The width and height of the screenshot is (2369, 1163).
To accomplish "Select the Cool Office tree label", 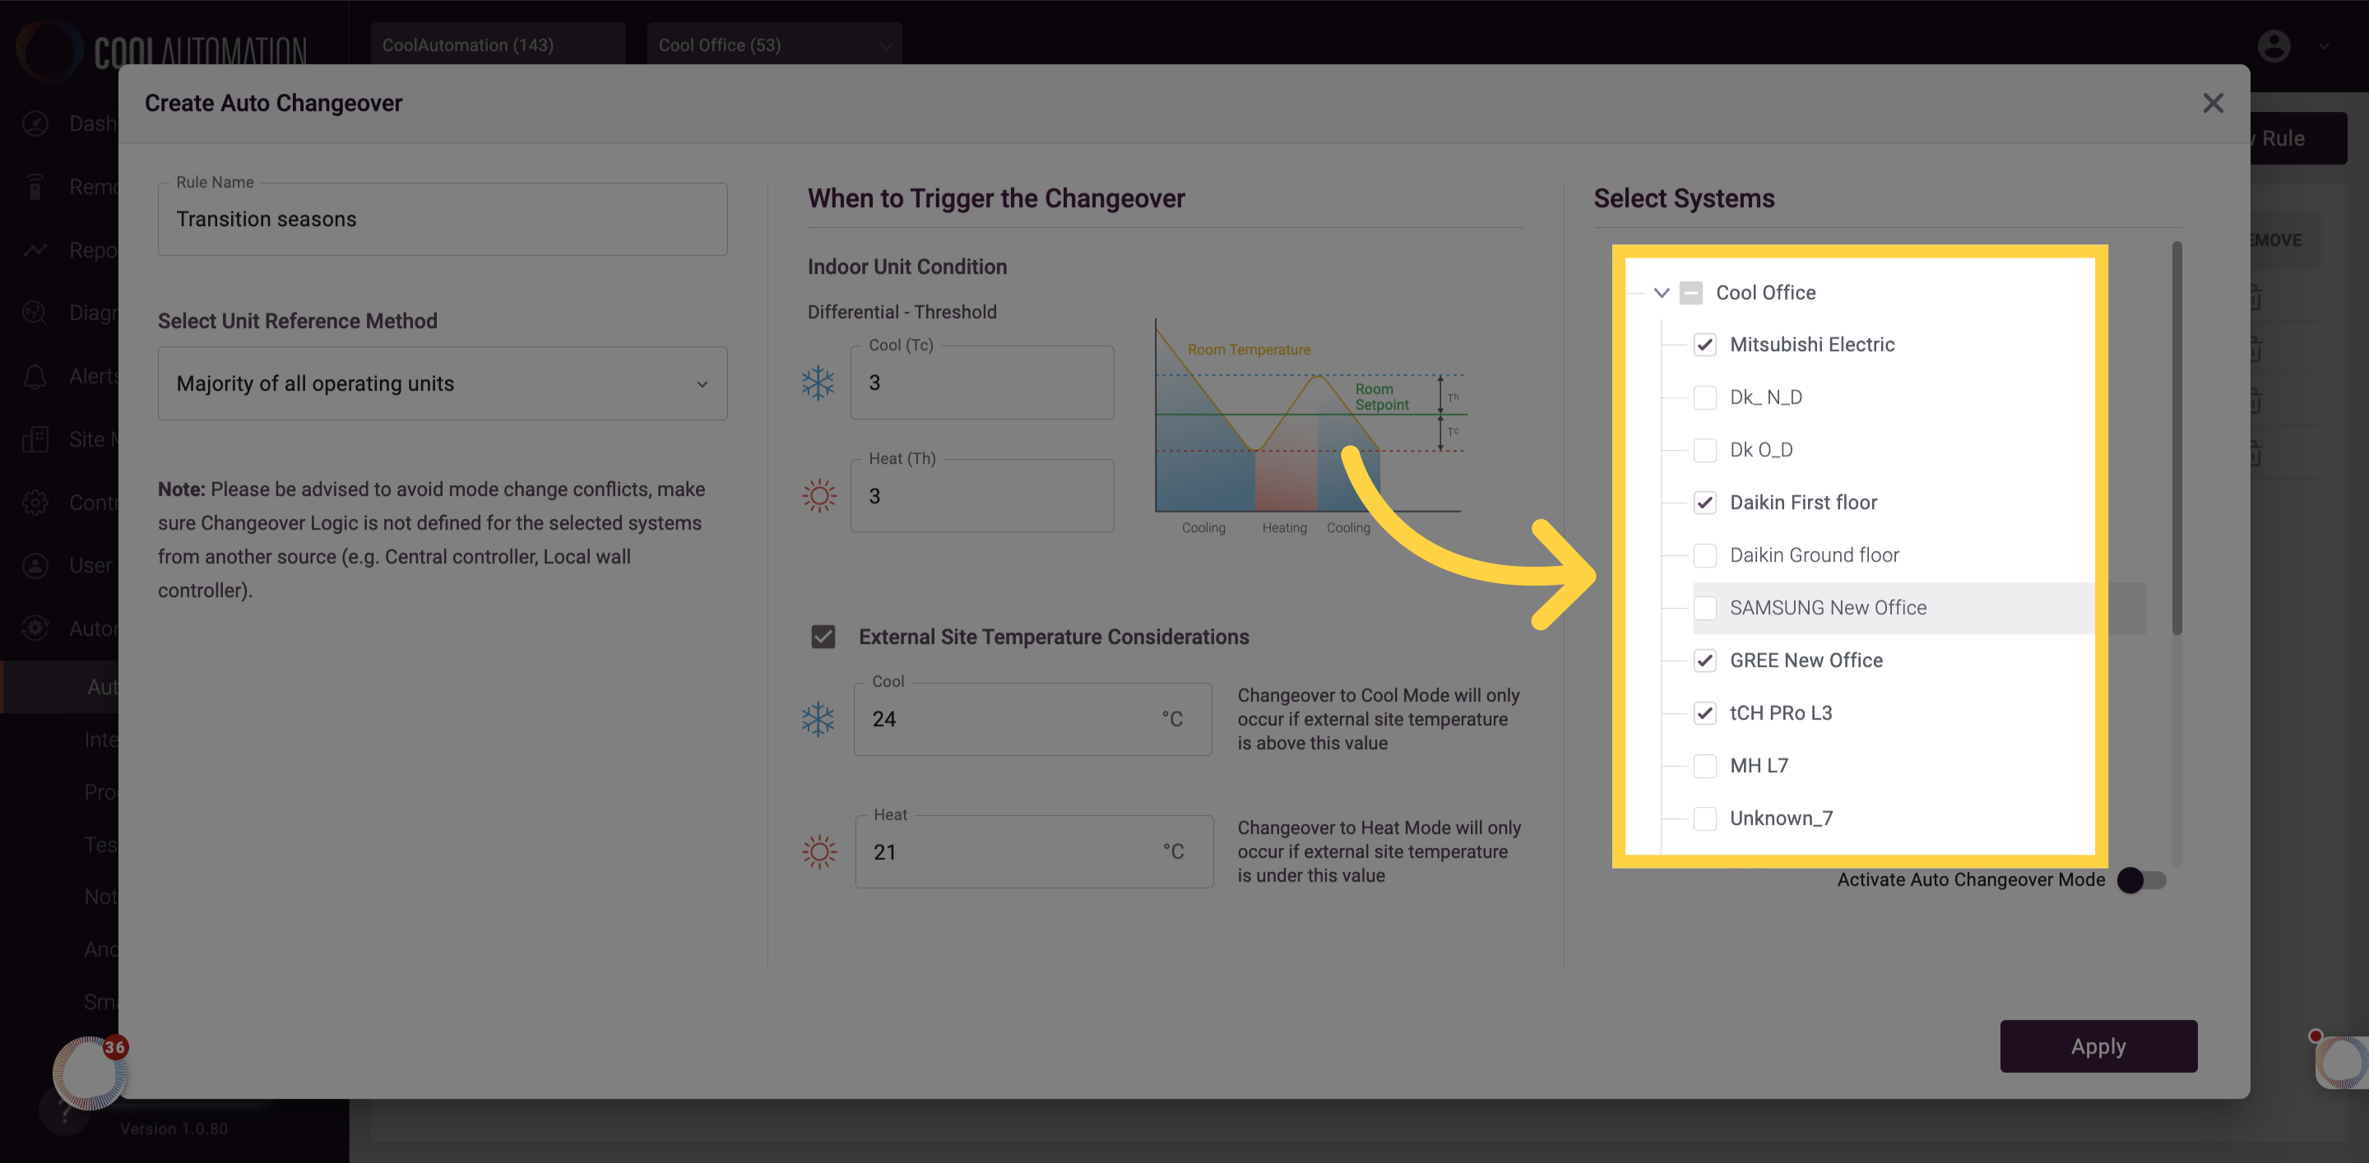I will coord(1764,292).
